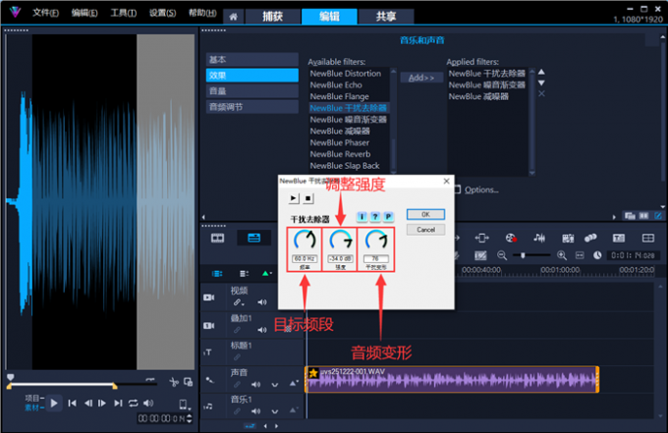Move applied filter up with arrow
Image resolution: width=668 pixels, height=433 pixels.
(540, 73)
